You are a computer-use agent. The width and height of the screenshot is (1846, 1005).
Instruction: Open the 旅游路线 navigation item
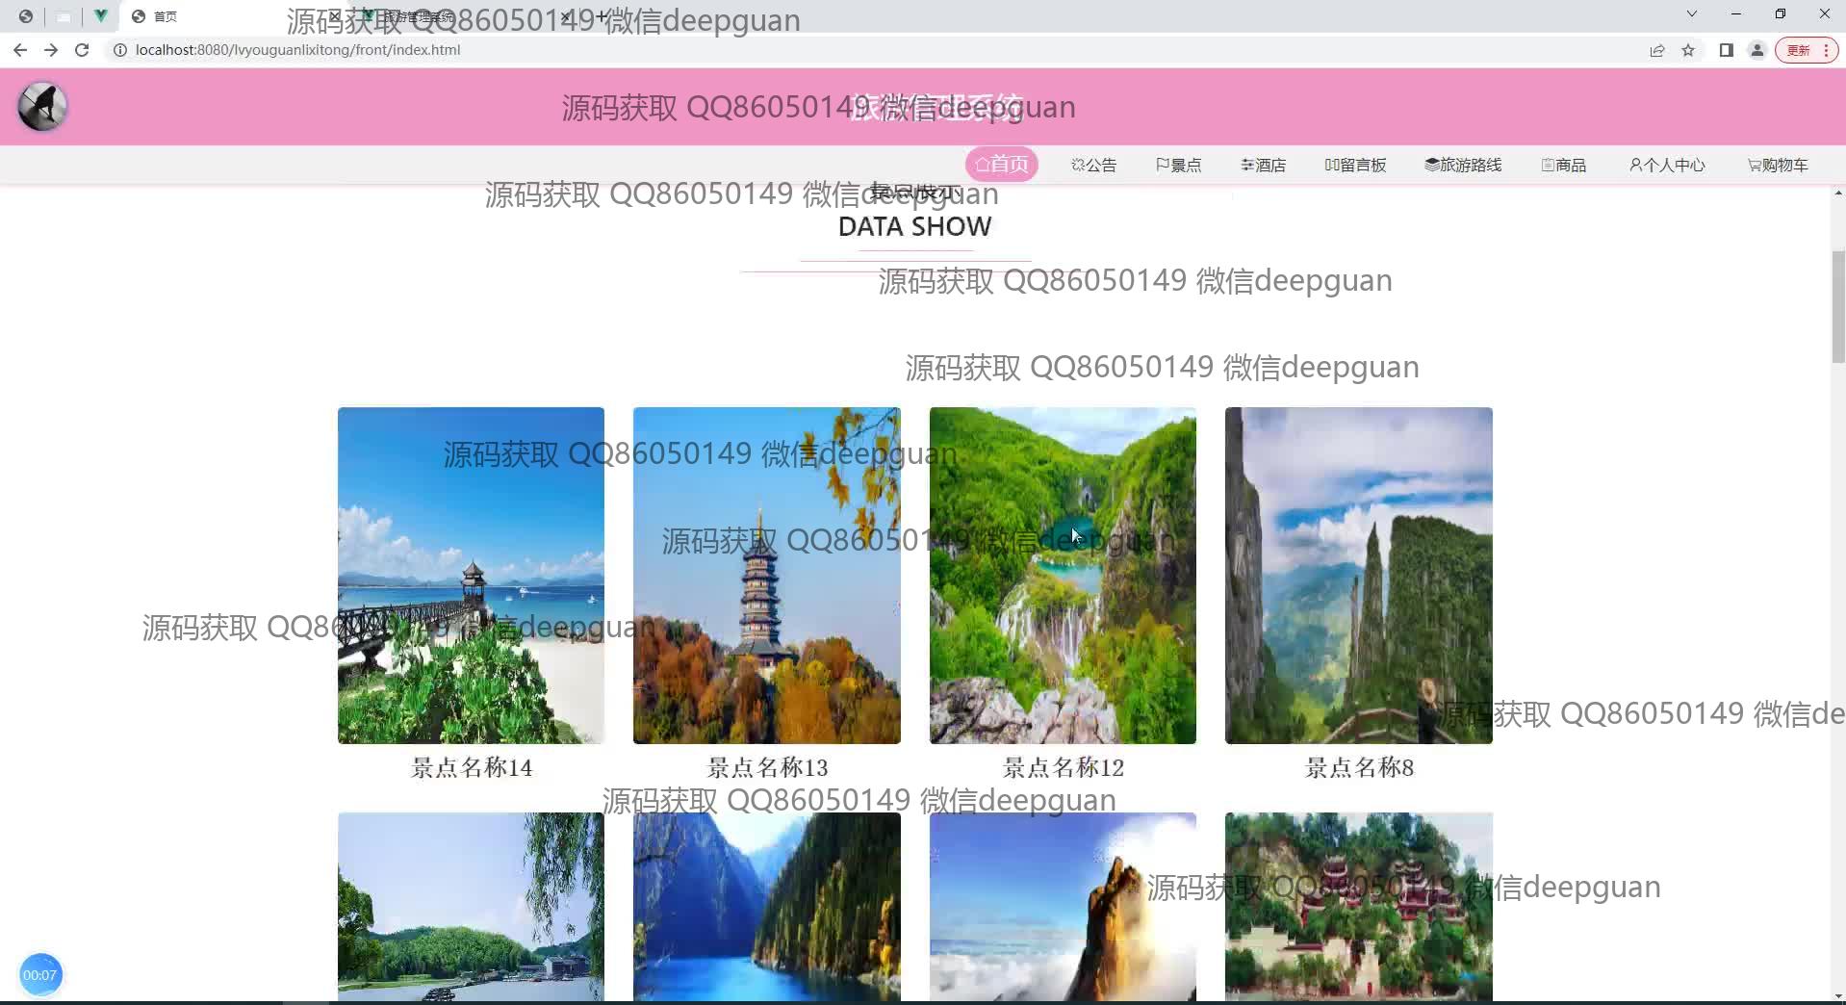[x=1463, y=165]
